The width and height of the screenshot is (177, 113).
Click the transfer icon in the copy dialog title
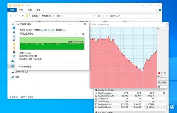coord(18,24)
